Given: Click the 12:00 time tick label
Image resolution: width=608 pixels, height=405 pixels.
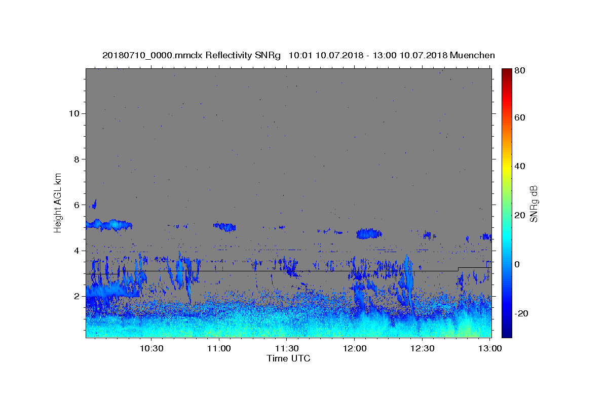Looking at the screenshot, I should click(355, 348).
